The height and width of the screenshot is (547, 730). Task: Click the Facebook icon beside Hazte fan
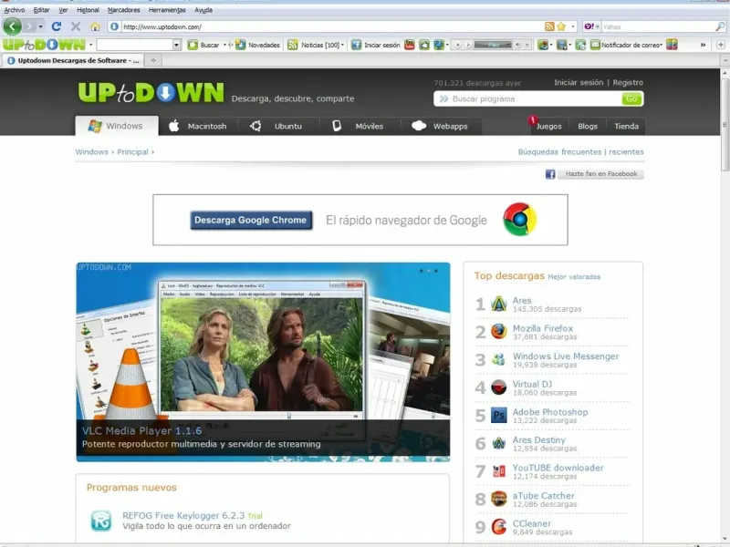[550, 174]
